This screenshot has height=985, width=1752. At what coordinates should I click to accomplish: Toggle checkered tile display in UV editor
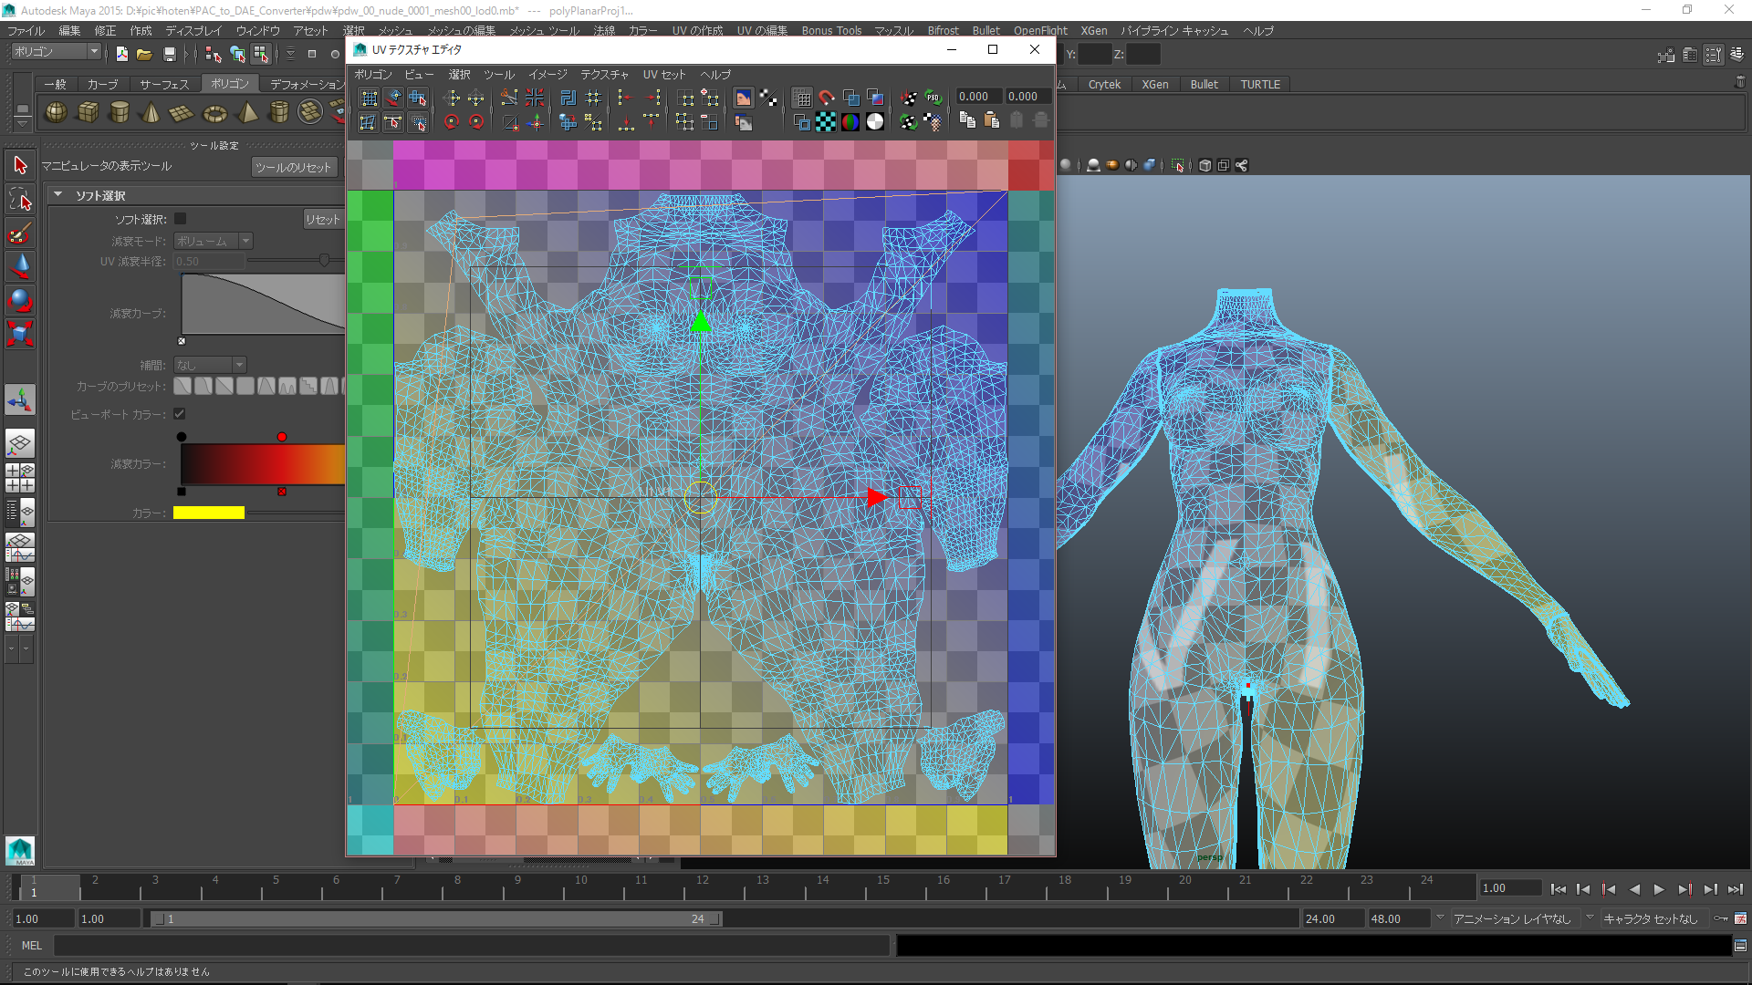(x=826, y=121)
